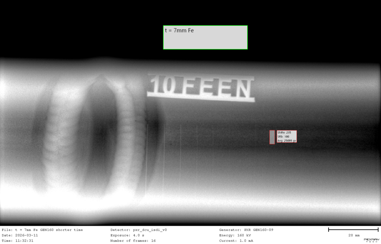381x244 pixels.
Task: Click the Date 2026-03-11 field
Action: [20, 235]
